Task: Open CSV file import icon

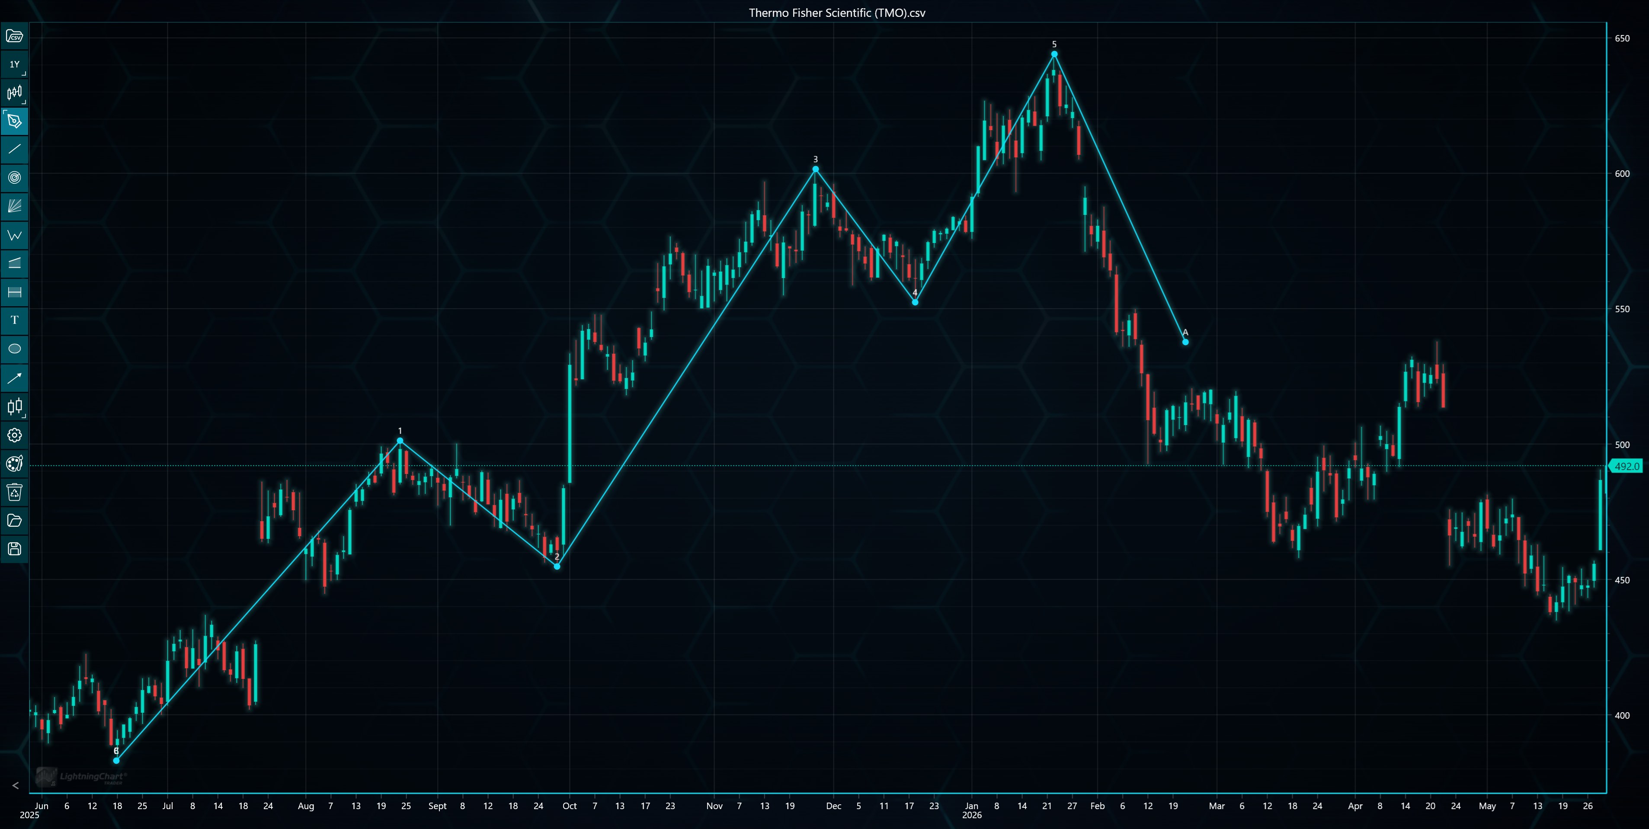Action: click(14, 36)
